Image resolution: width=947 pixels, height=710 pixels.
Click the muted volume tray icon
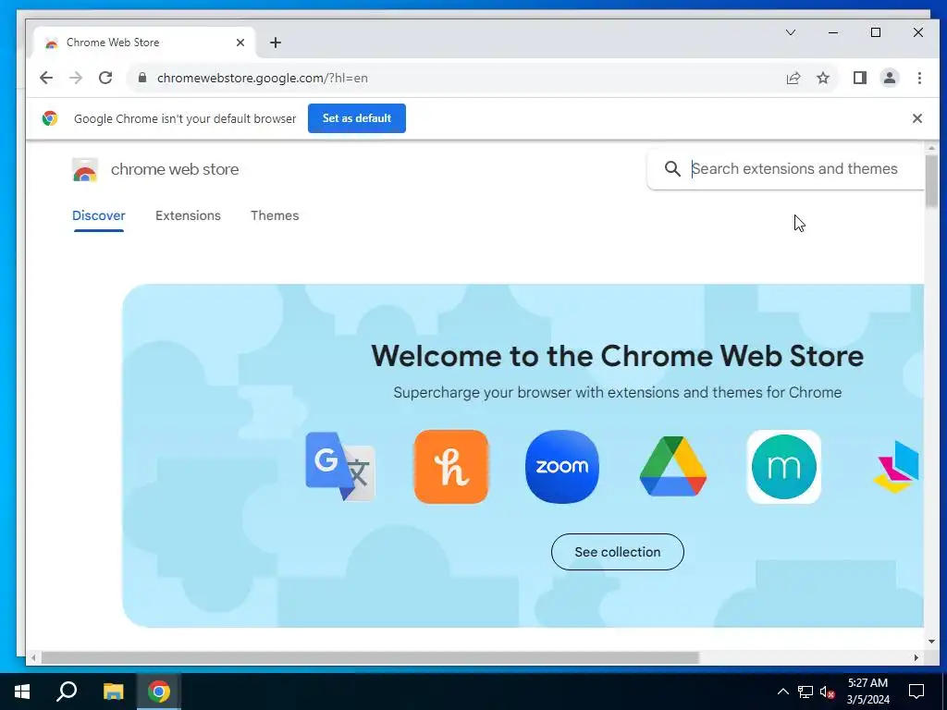point(827,692)
